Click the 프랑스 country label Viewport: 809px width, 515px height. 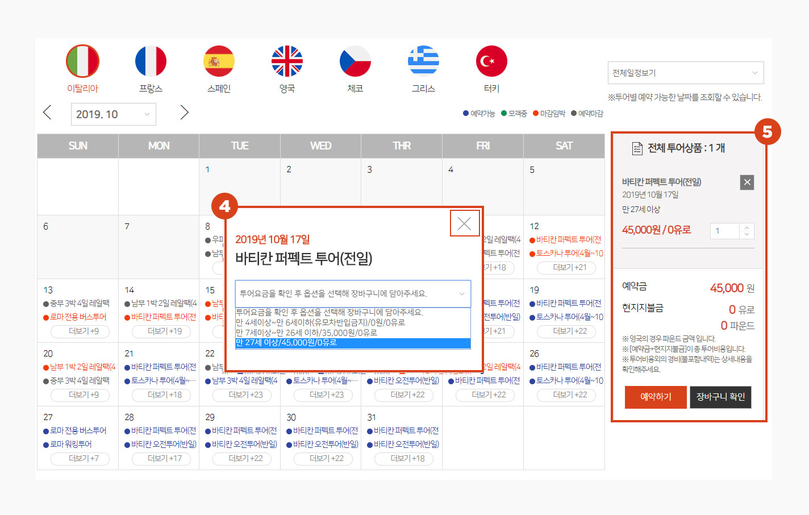click(151, 89)
